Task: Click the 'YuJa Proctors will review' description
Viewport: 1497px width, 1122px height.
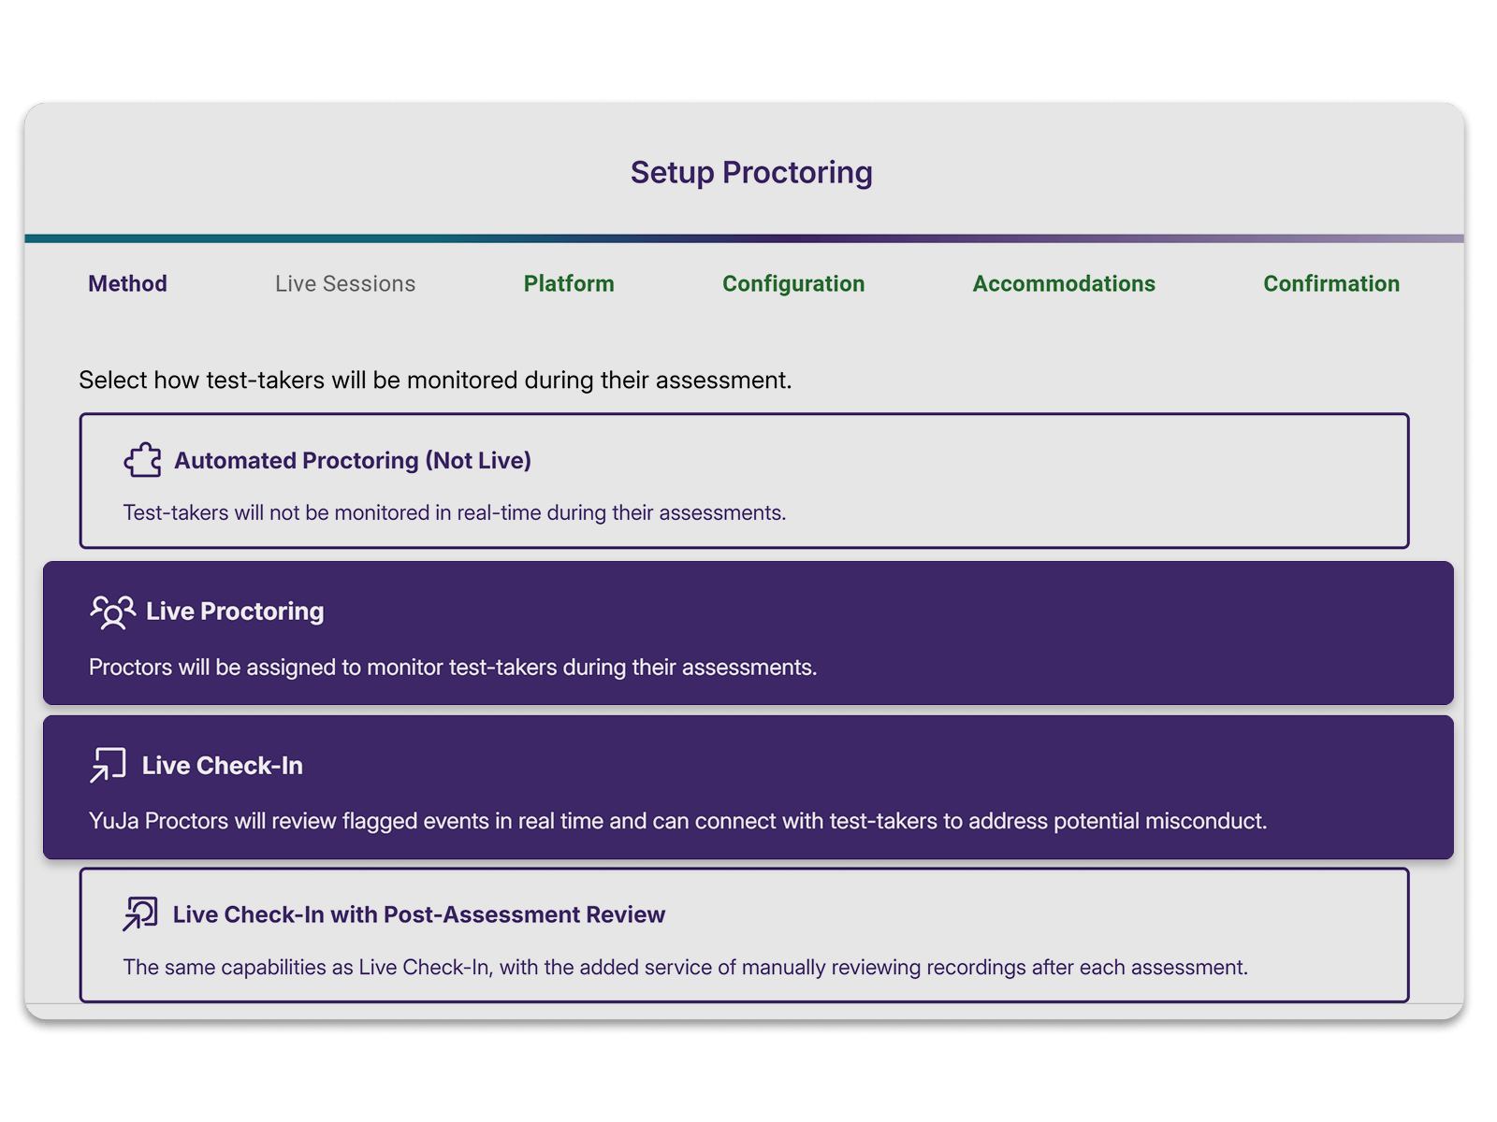Action: (x=677, y=821)
